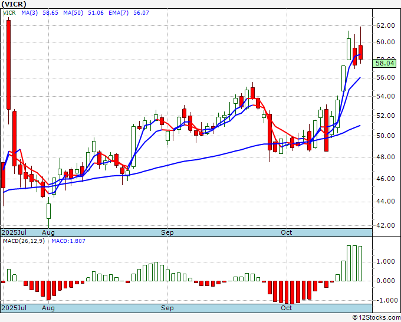Click the 54.00 price axis label

point(386,96)
